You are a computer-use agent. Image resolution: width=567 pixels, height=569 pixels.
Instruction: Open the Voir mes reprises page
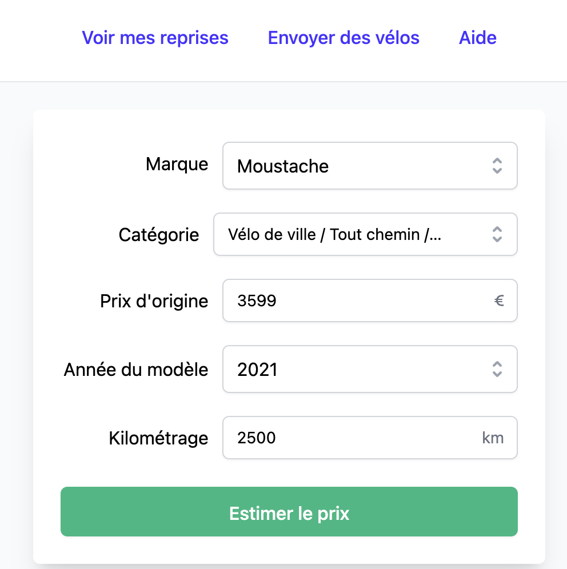coord(155,38)
